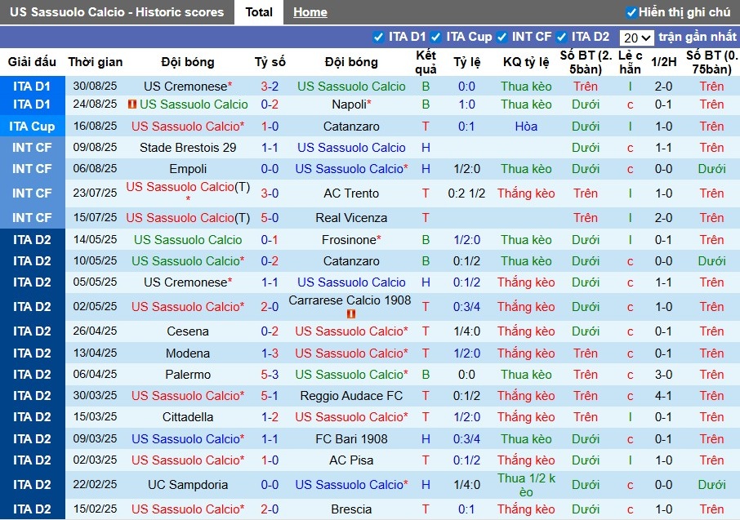This screenshot has width=740, height=520.
Task: Open the 3-2 score of Cremonese match
Action: pos(270,87)
